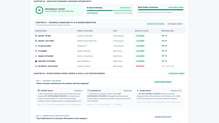Click the Apple Intelligence platform cell
219x123 pixels.
point(84,61)
